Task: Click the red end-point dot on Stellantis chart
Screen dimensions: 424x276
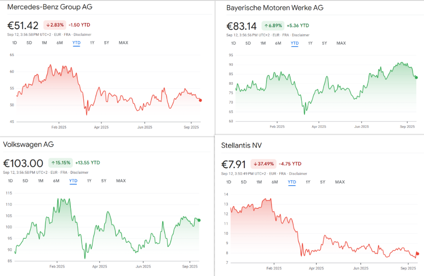Action: tap(417, 254)
